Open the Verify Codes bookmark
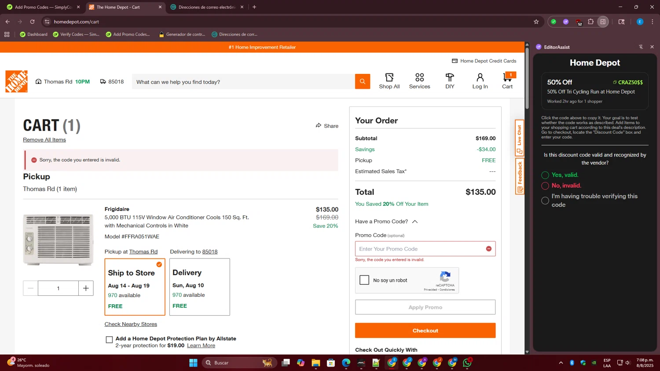Image resolution: width=660 pixels, height=371 pixels. pos(76,34)
